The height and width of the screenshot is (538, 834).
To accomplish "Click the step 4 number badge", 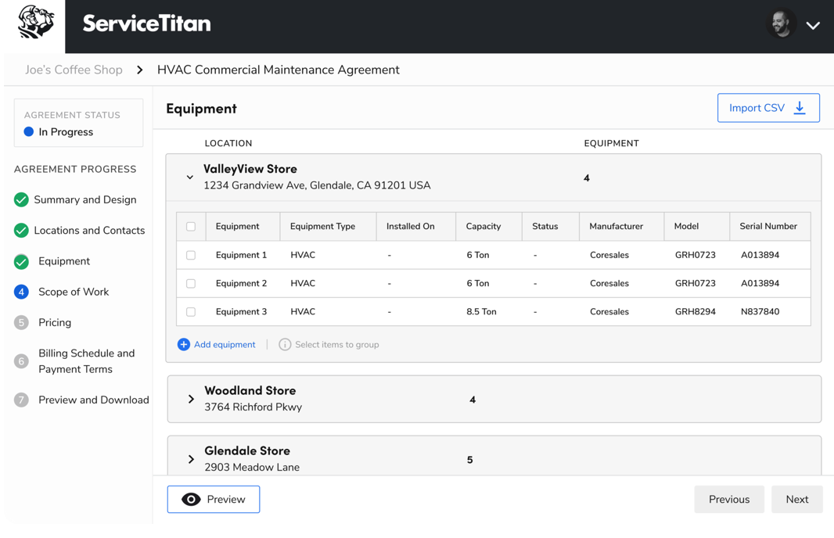I will tap(21, 292).
